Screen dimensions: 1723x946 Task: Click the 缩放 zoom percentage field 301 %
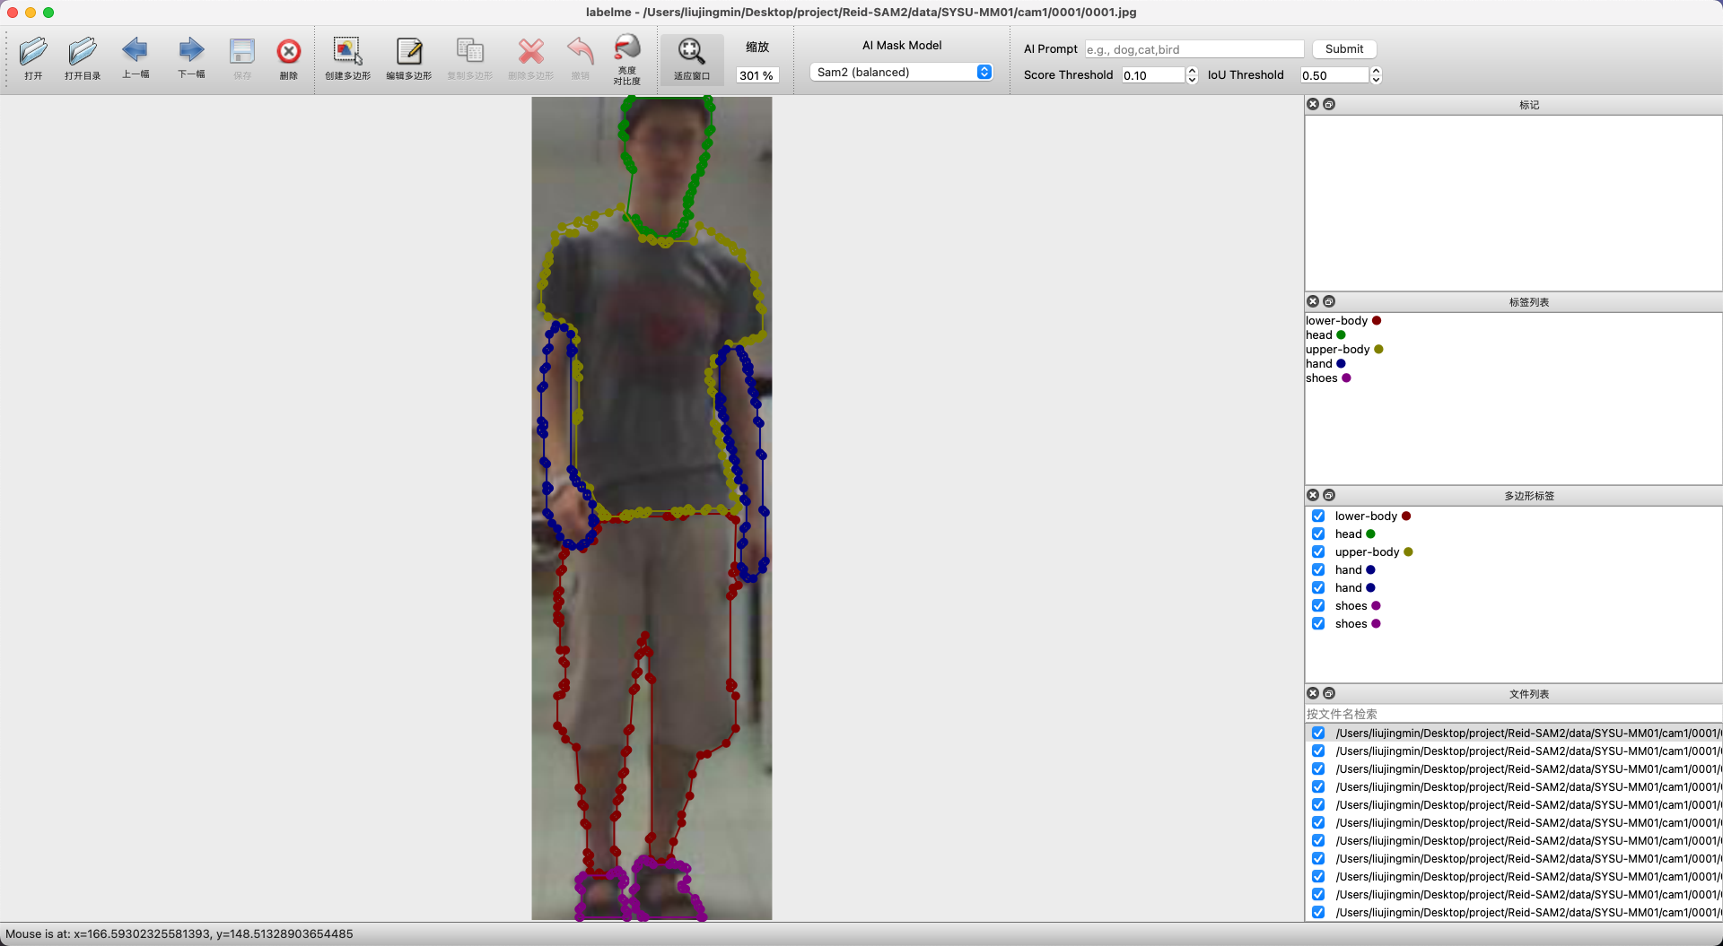(x=757, y=75)
